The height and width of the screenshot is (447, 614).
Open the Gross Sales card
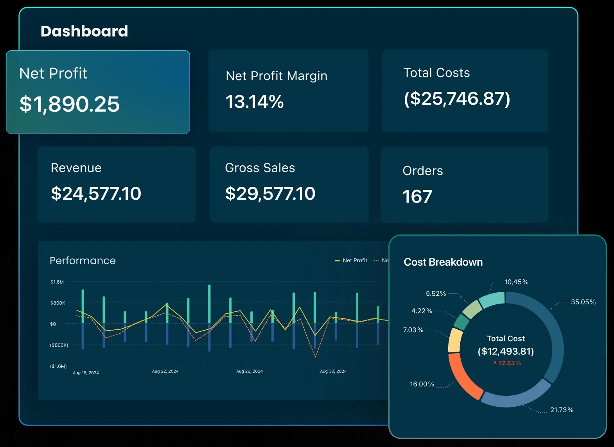289,184
